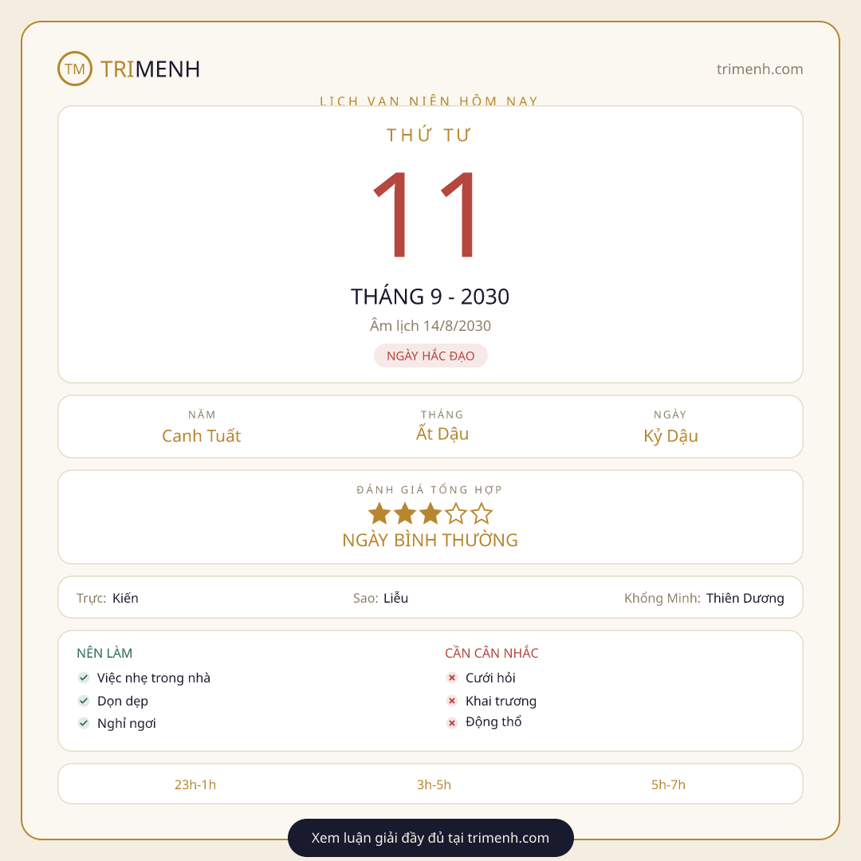This screenshot has width=861, height=861.
Task: Click the 'NGÀY HẮC ĐẠO' badge
Action: (431, 356)
